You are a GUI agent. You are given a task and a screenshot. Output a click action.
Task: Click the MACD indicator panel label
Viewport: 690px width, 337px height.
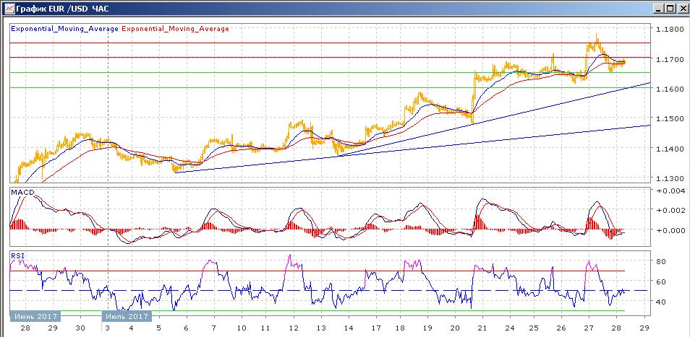coord(22,193)
